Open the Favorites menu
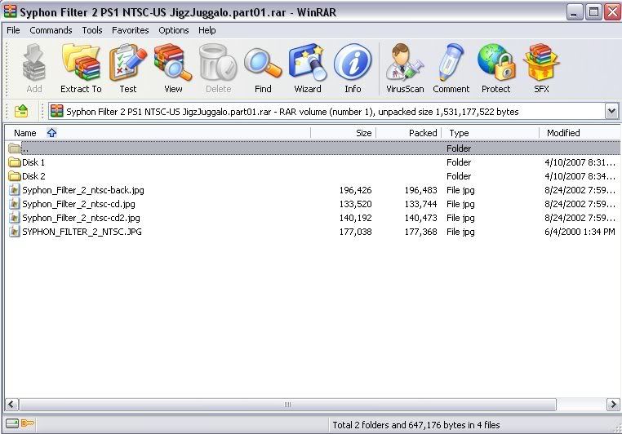Screen dimensions: 622x434 coord(130,30)
